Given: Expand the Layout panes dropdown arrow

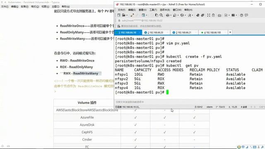Looking at the screenshot, I should (236, 15).
